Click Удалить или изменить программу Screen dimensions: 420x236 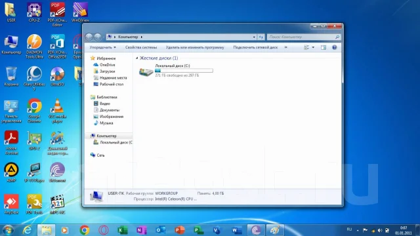coord(195,47)
